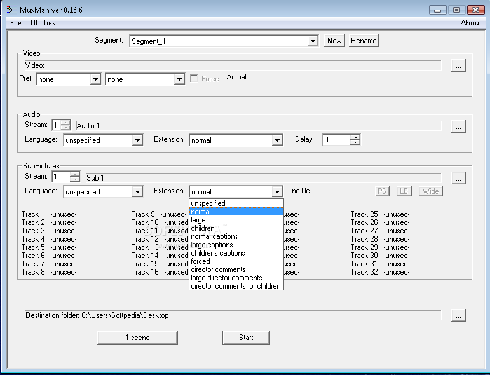The image size is (490, 375).
Task: Increase the audio Delay value
Action: 355,137
